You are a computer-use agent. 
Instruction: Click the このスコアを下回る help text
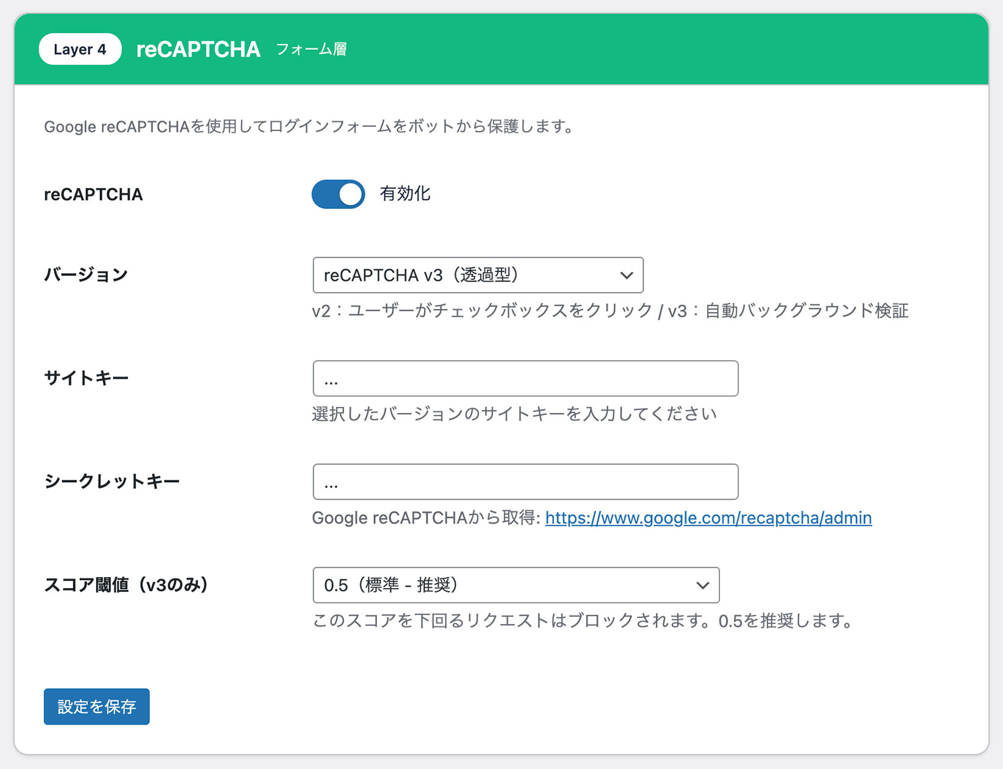[x=583, y=621]
